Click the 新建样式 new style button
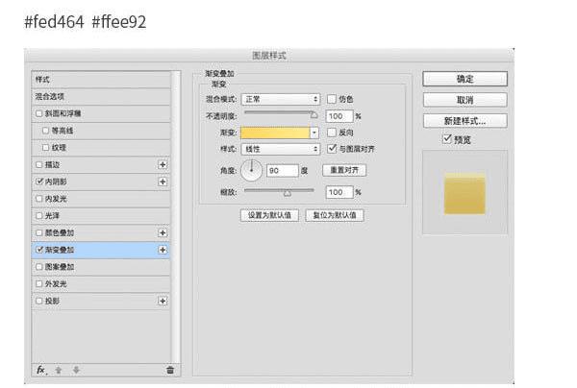The image size is (577, 388). (x=465, y=121)
